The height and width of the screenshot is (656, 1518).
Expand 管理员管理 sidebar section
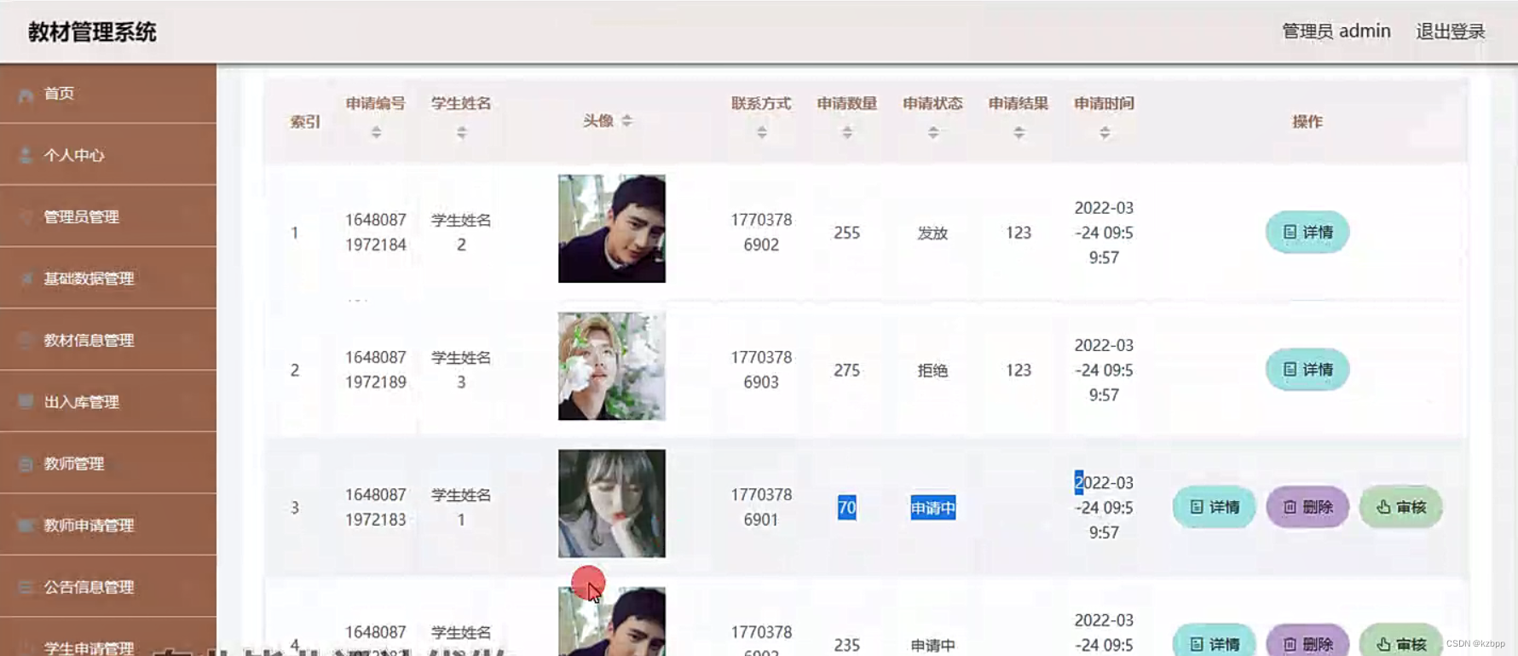(108, 216)
